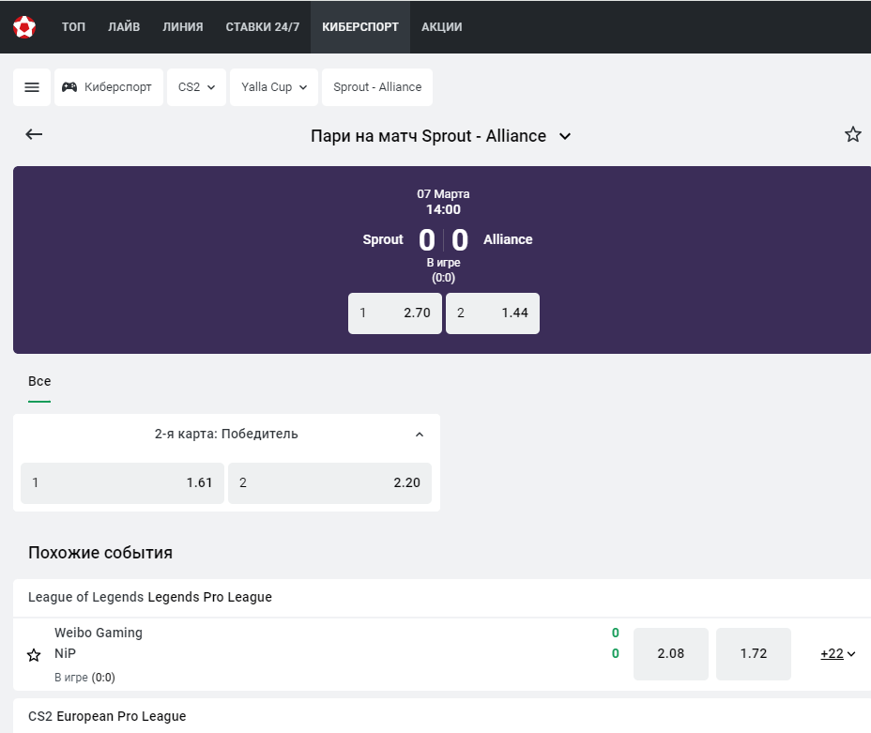Open the ЛАЙВ navigation tab

(x=124, y=26)
